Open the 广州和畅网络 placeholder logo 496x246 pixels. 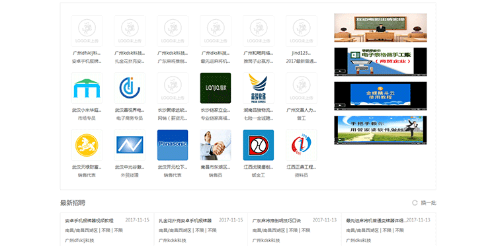coord(259,31)
